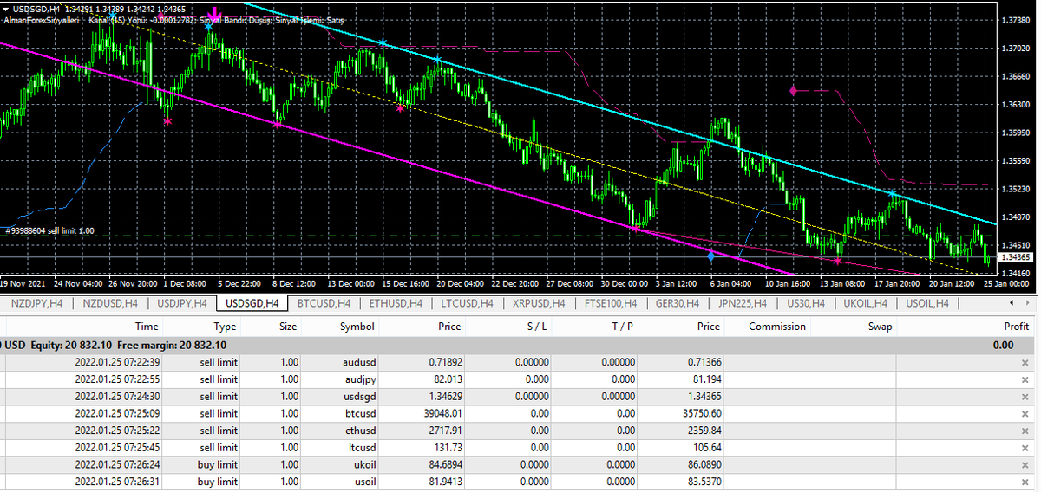
Task: Click the btcusd entry price 39048.01
Action: pos(442,413)
